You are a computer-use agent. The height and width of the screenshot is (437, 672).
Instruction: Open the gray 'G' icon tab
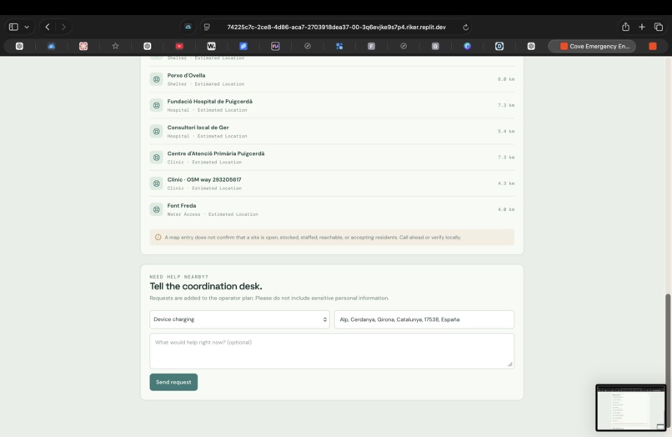pos(435,47)
